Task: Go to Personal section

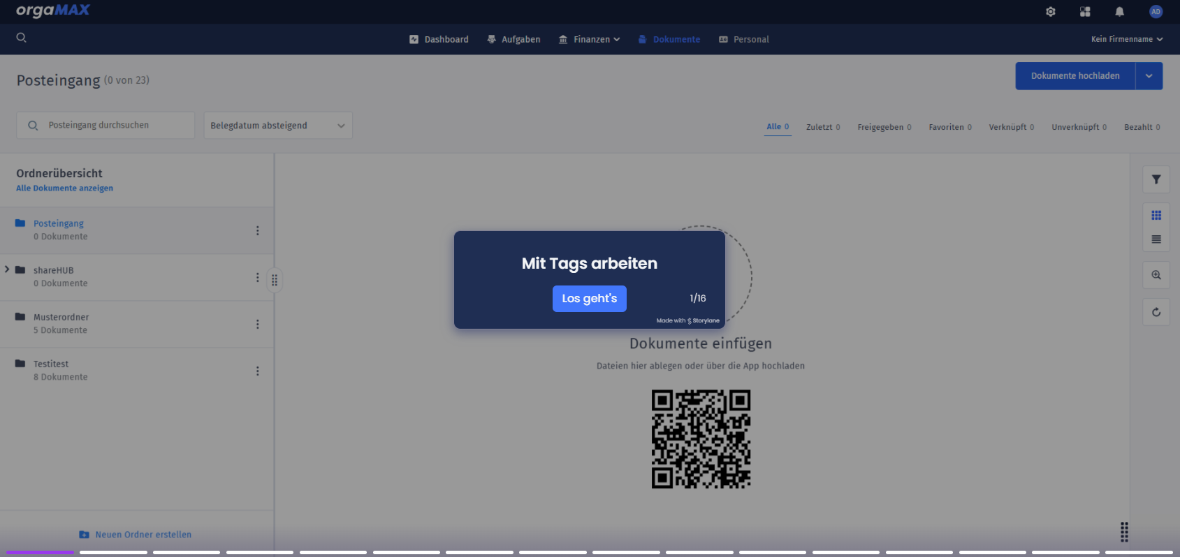Action: pyautogui.click(x=744, y=40)
